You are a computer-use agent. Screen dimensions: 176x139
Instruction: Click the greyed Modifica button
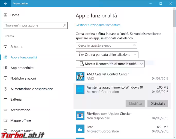(x=135, y=103)
